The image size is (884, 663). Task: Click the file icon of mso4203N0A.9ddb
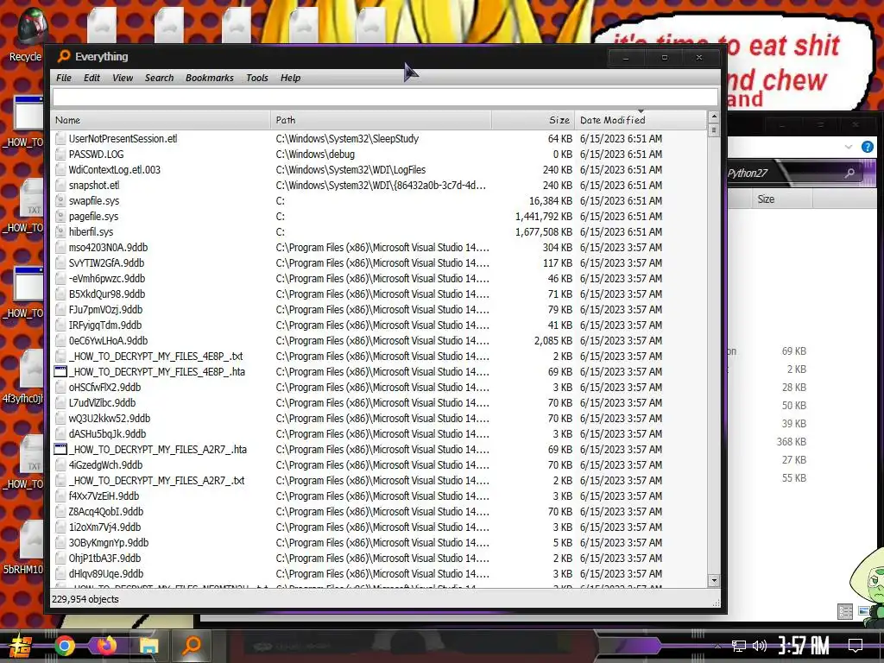point(60,248)
